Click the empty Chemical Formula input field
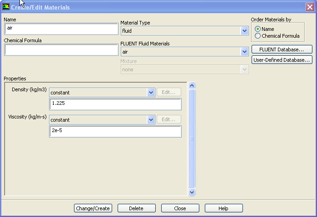The height and width of the screenshot is (217, 317). 61,49
